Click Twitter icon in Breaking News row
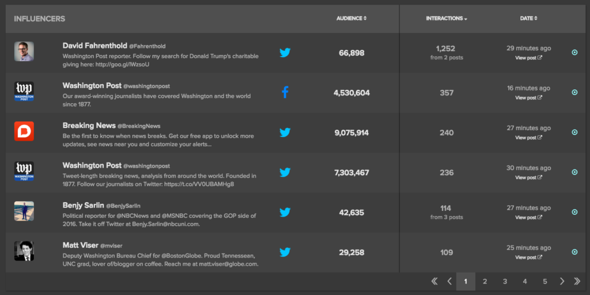 pyautogui.click(x=285, y=132)
